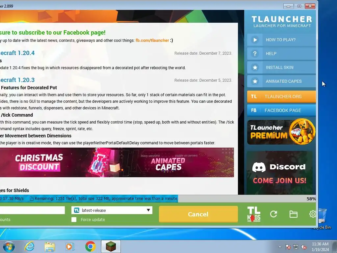Click the TL icon in the version combo box

pyautogui.click(x=77, y=210)
